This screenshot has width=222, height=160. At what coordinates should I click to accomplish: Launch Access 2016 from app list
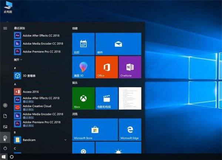[31, 91]
